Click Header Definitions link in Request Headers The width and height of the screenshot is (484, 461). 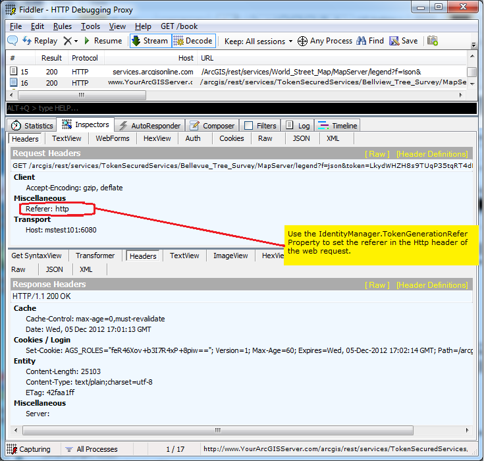(x=432, y=154)
